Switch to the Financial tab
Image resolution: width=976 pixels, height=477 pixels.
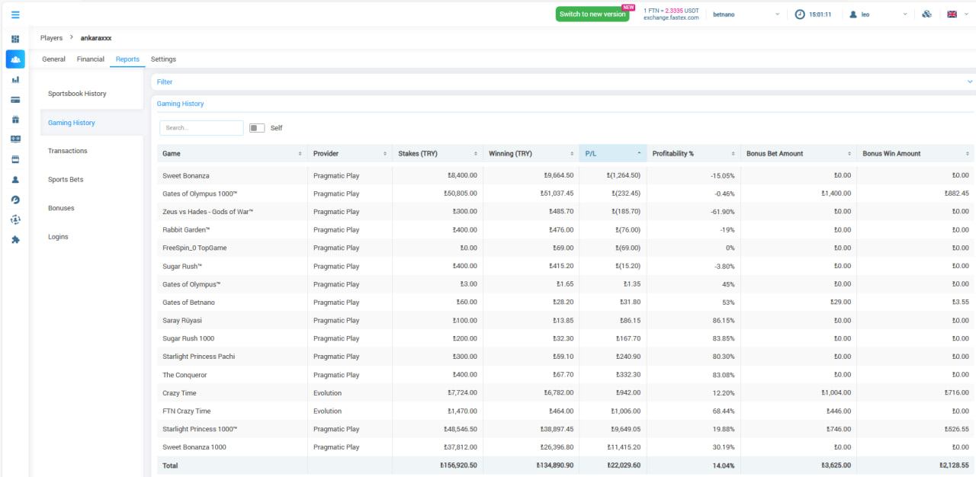coord(91,59)
